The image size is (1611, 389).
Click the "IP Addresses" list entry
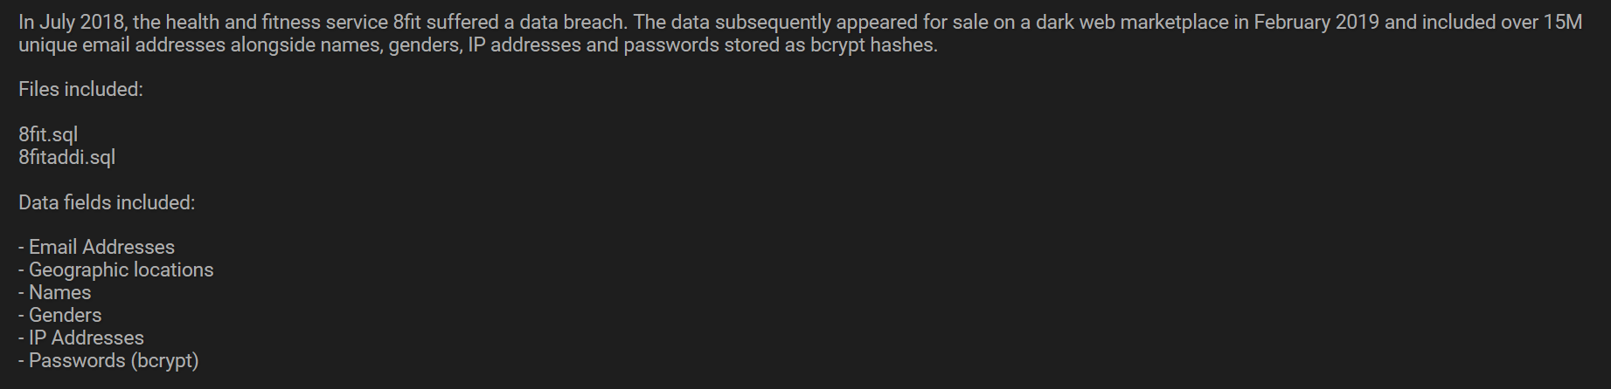(x=86, y=338)
